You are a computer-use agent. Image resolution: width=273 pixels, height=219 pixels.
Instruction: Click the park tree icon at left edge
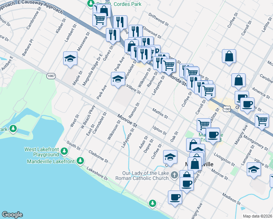[x=13, y=129]
